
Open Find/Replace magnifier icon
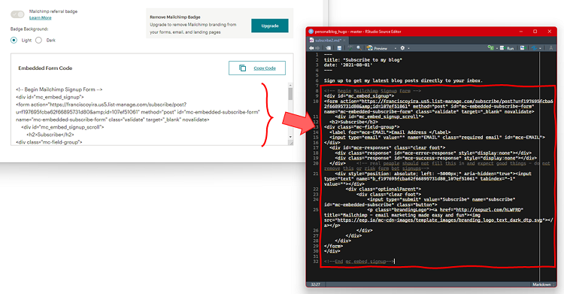point(359,47)
